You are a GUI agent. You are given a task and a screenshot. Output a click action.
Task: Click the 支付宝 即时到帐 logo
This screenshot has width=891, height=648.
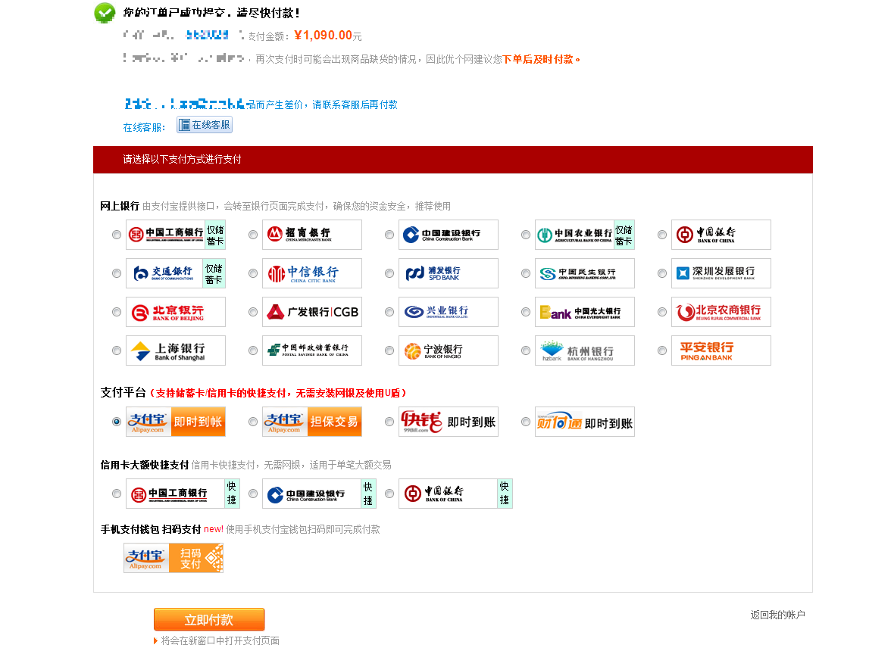176,422
